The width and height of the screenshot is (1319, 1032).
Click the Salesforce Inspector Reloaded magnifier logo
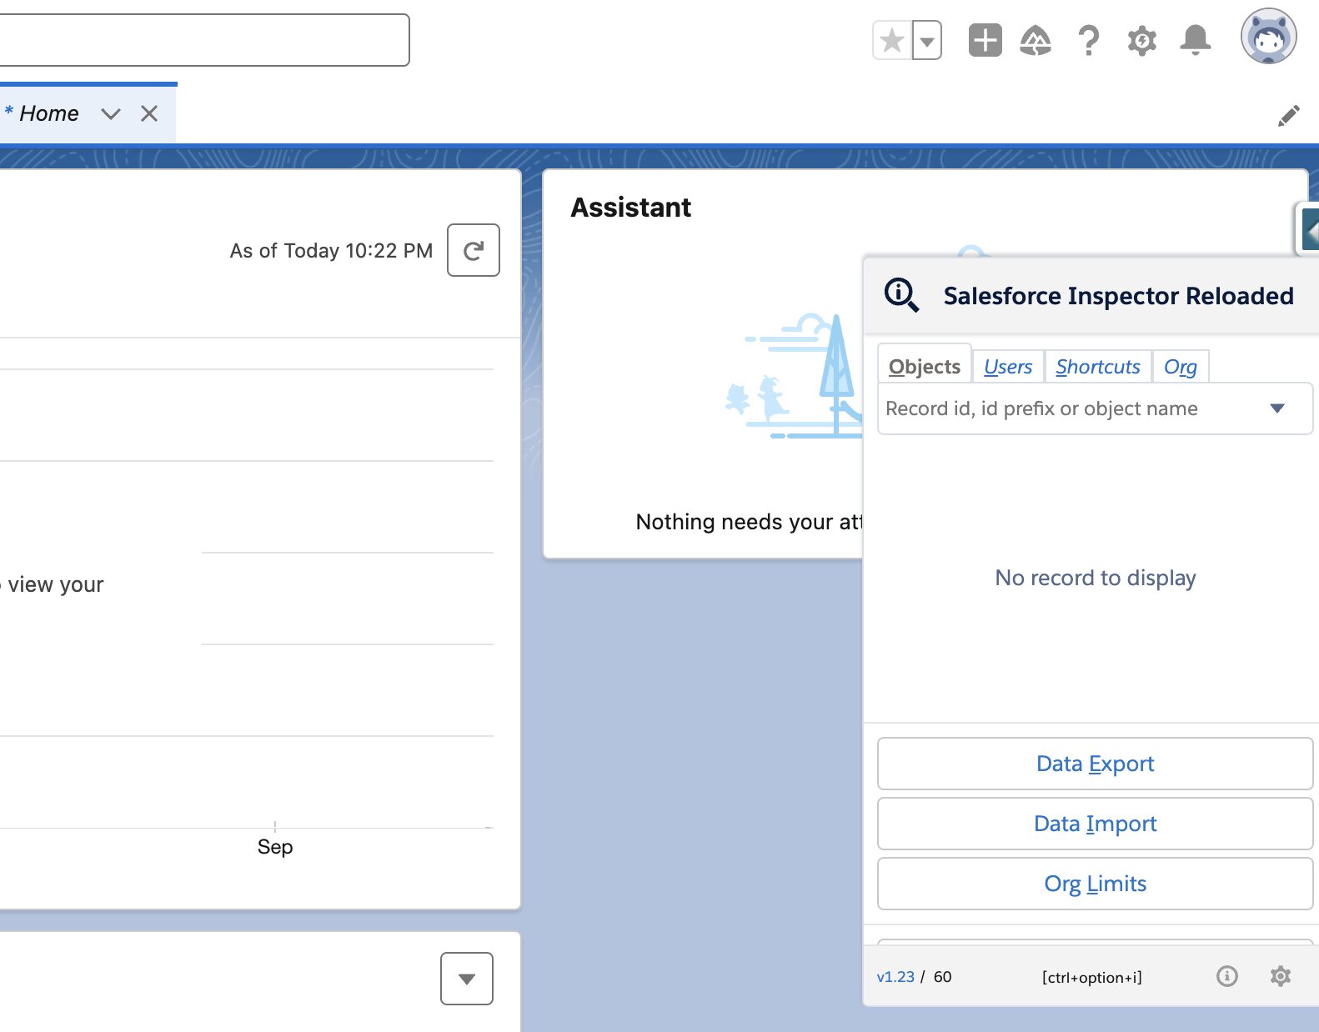coord(902,295)
